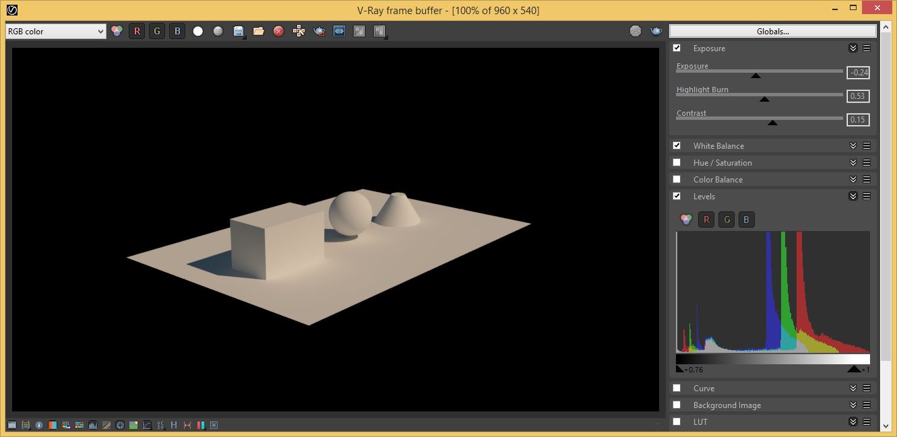Switch to monochromatic mode (gray sphere)
897x437 pixels.
(x=218, y=31)
